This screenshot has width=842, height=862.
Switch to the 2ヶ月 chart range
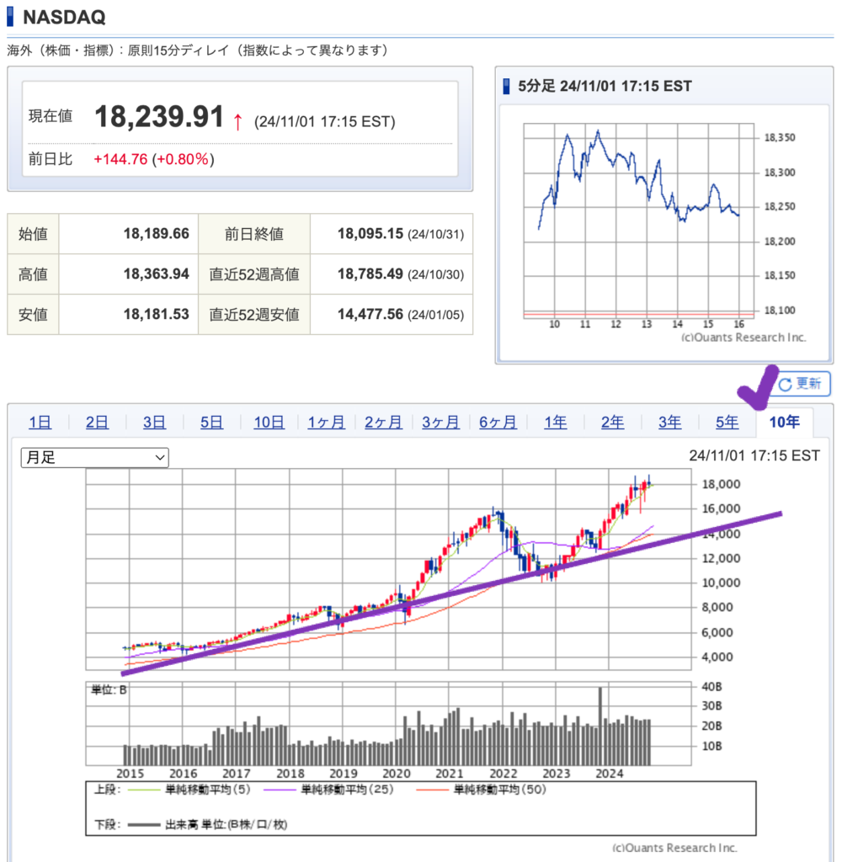(x=383, y=423)
